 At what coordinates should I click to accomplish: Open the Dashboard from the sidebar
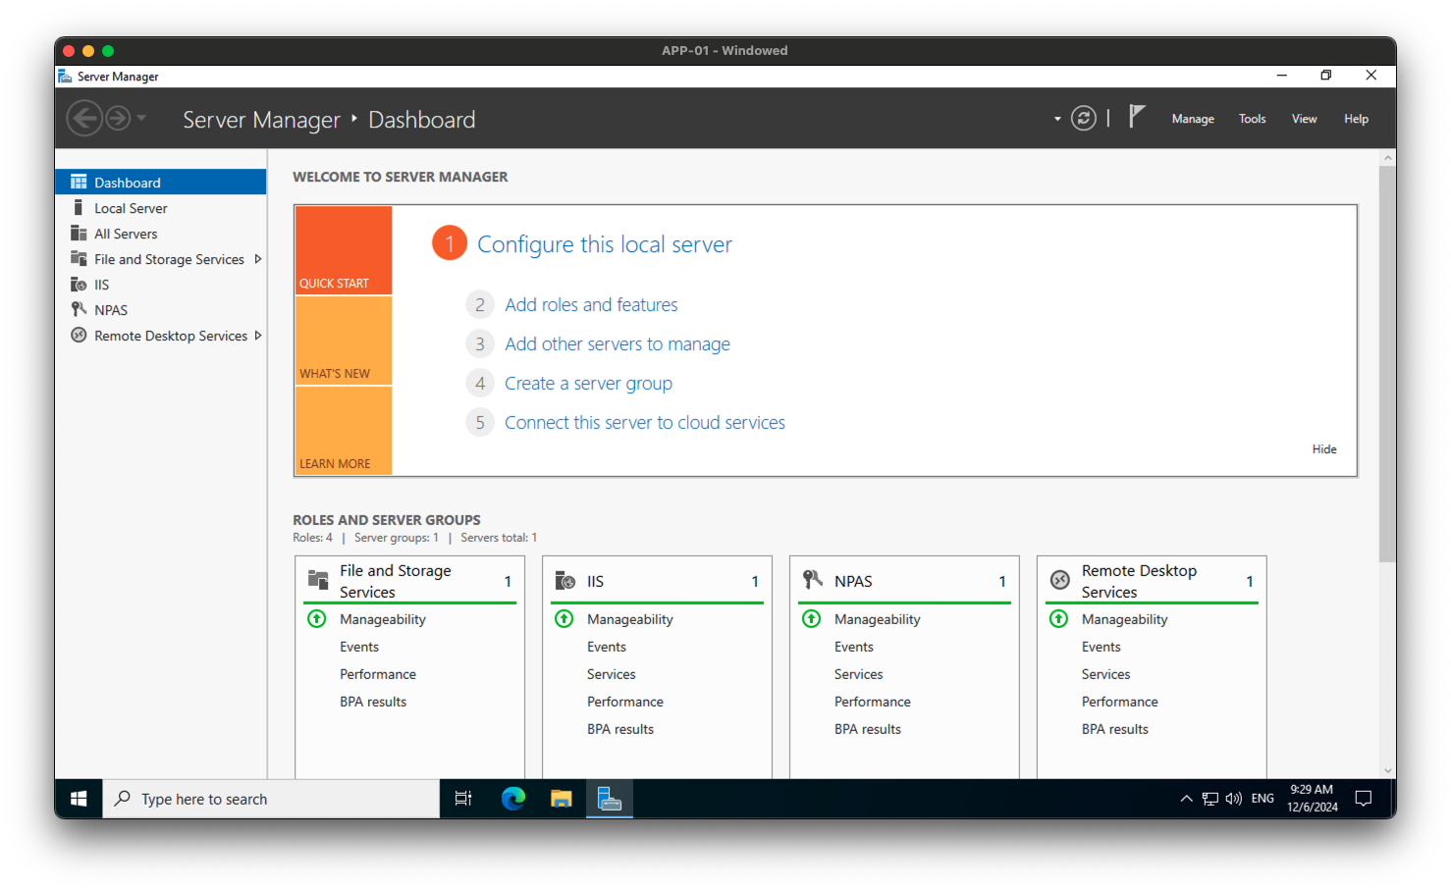(x=127, y=182)
